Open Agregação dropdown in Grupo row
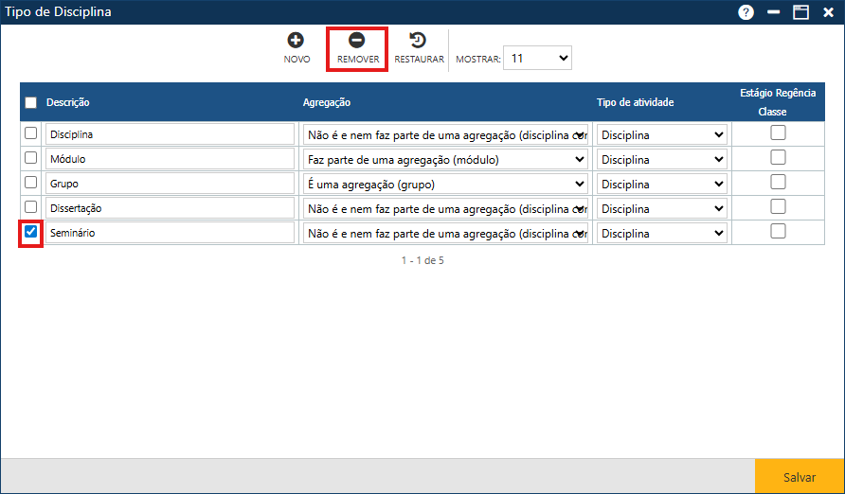The height and width of the screenshot is (494, 845). coord(445,184)
